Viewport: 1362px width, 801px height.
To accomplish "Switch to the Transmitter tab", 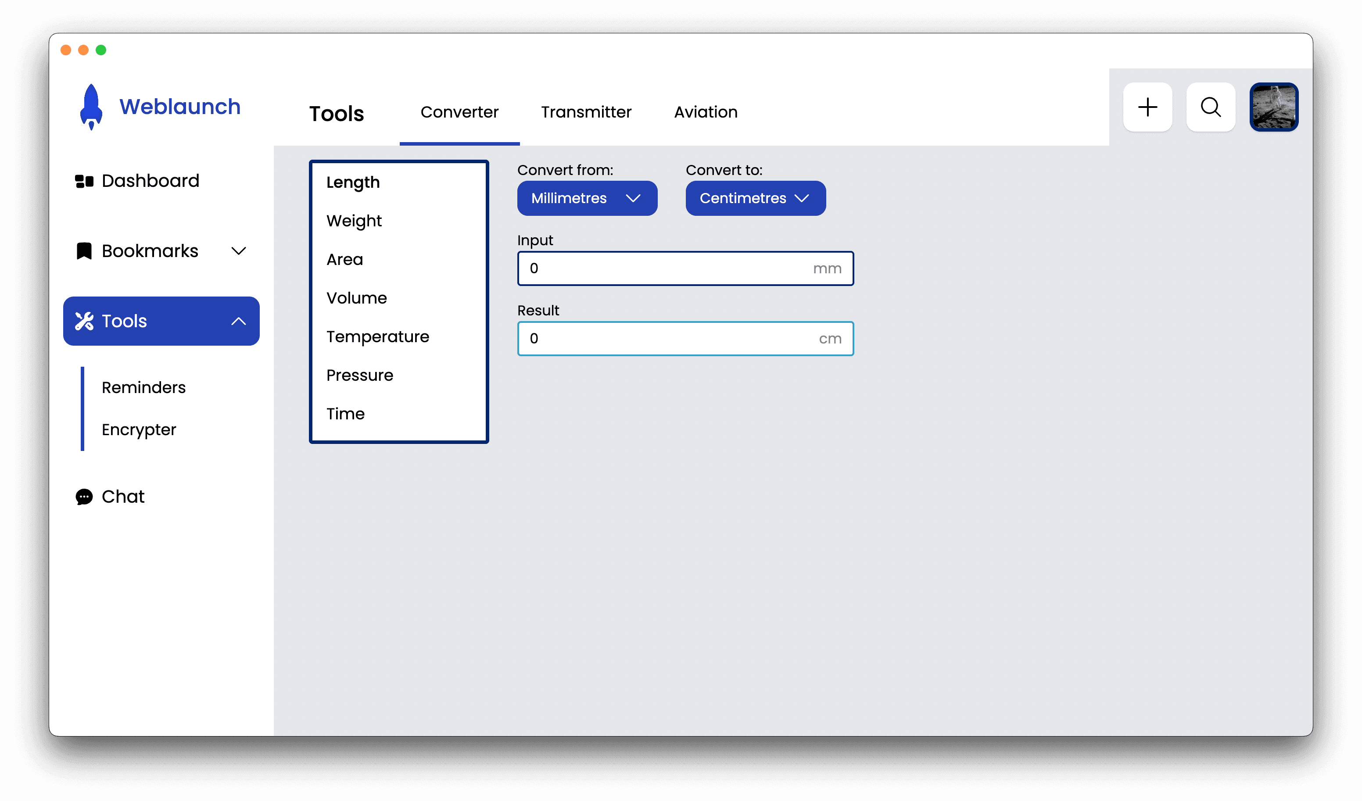I will [586, 112].
